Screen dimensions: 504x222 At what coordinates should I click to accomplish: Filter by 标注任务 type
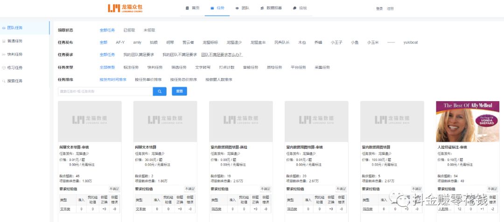(x=131, y=68)
